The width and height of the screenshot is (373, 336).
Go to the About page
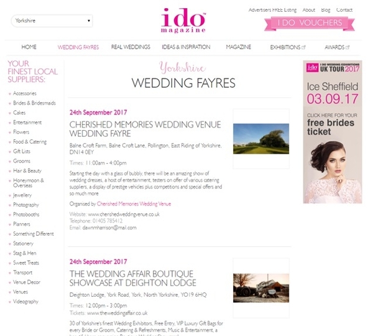tap(309, 10)
